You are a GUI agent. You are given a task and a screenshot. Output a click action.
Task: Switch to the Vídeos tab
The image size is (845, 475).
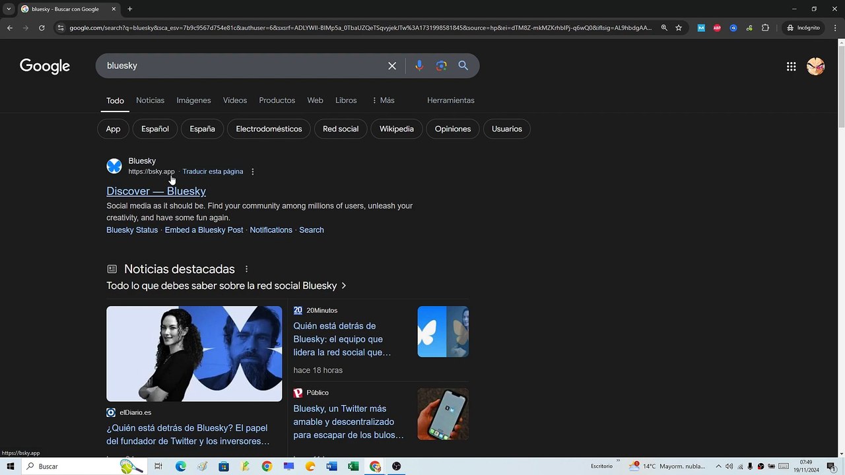235,100
